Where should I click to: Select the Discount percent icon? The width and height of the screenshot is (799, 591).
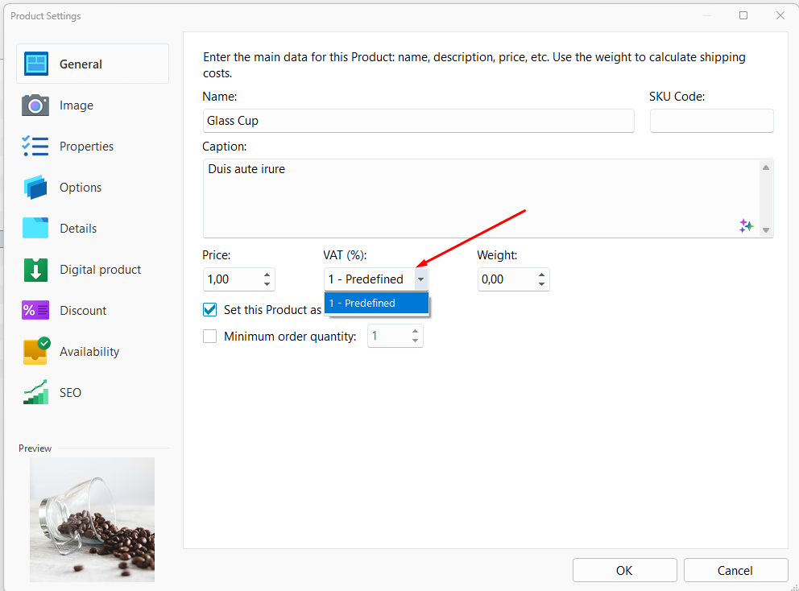point(35,310)
